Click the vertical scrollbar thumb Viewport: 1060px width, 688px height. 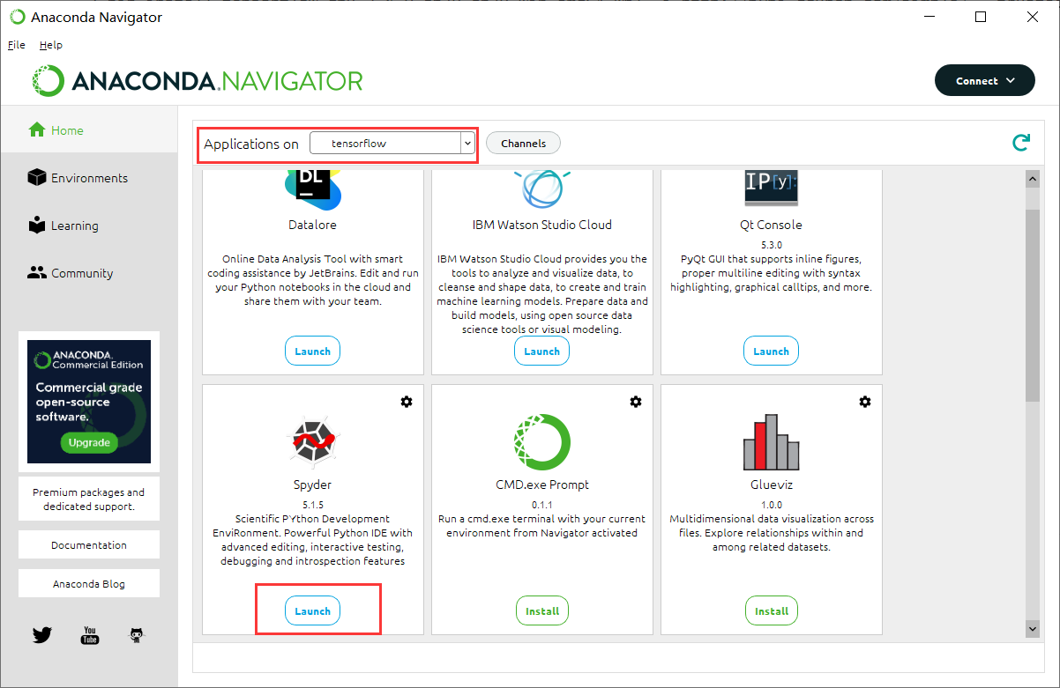click(x=1033, y=305)
